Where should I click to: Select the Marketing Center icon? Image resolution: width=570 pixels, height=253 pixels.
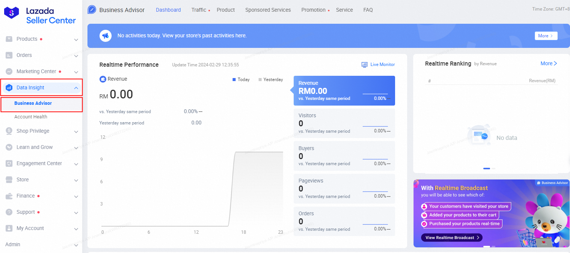[8, 71]
